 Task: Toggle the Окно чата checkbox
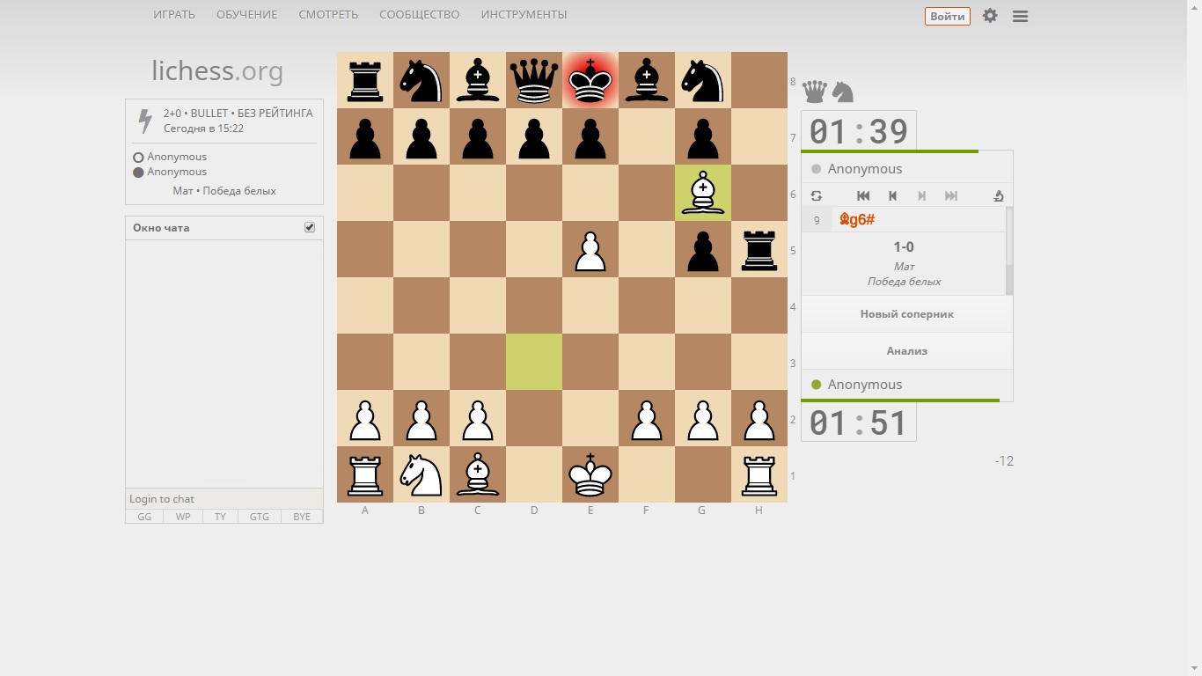tap(310, 227)
